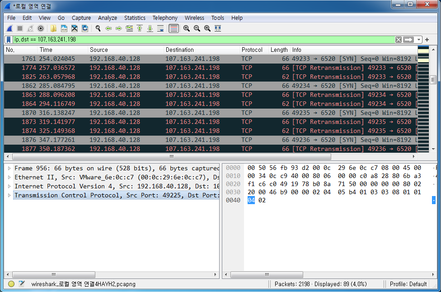441x292 pixels.
Task: Sort packets by the Time column
Action: click(62, 50)
